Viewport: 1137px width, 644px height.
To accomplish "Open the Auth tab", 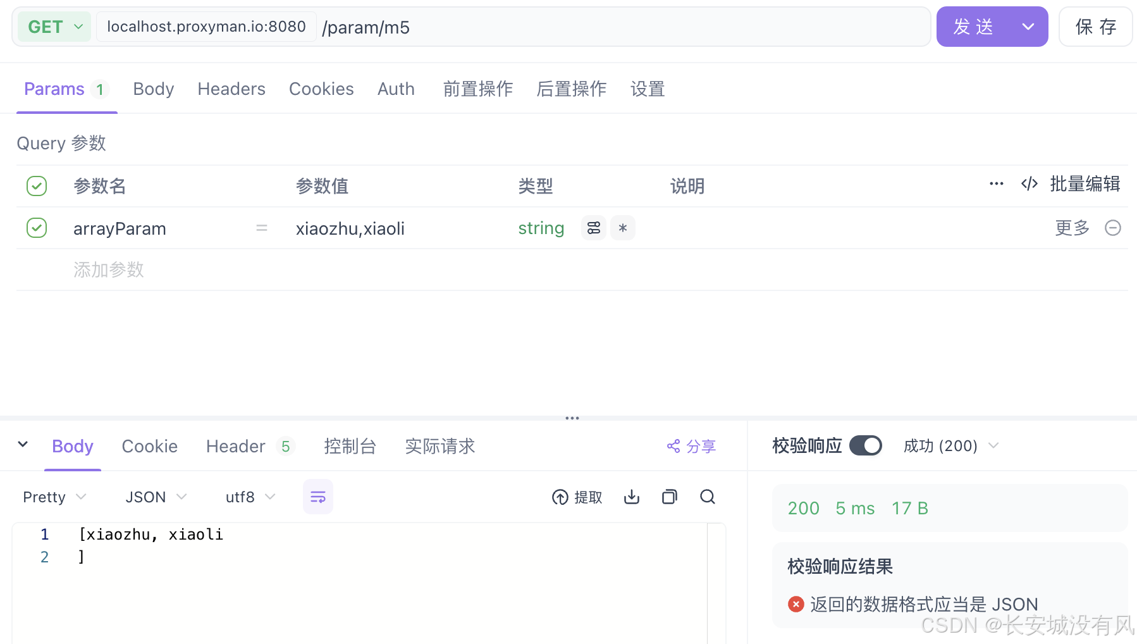I will [396, 89].
